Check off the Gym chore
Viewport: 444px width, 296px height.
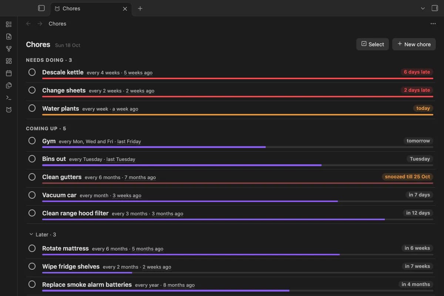click(x=32, y=141)
